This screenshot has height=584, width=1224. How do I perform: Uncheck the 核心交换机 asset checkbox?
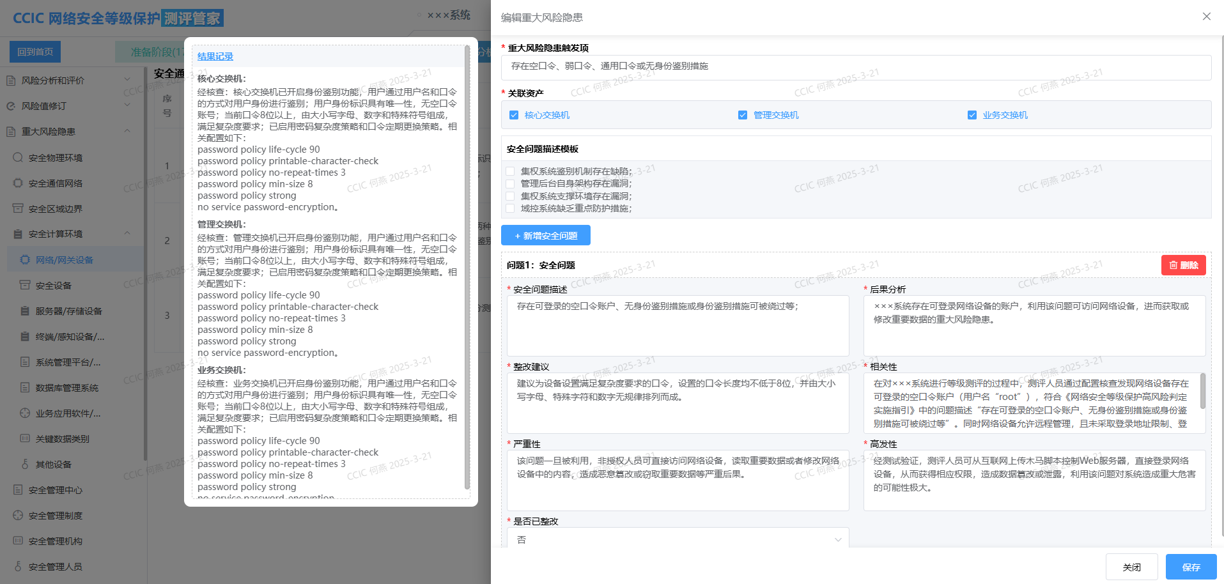(x=514, y=115)
